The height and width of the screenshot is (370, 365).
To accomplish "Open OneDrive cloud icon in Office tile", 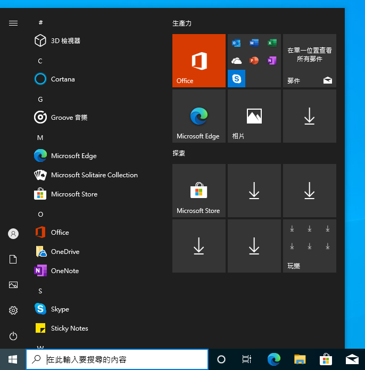I will point(236,61).
